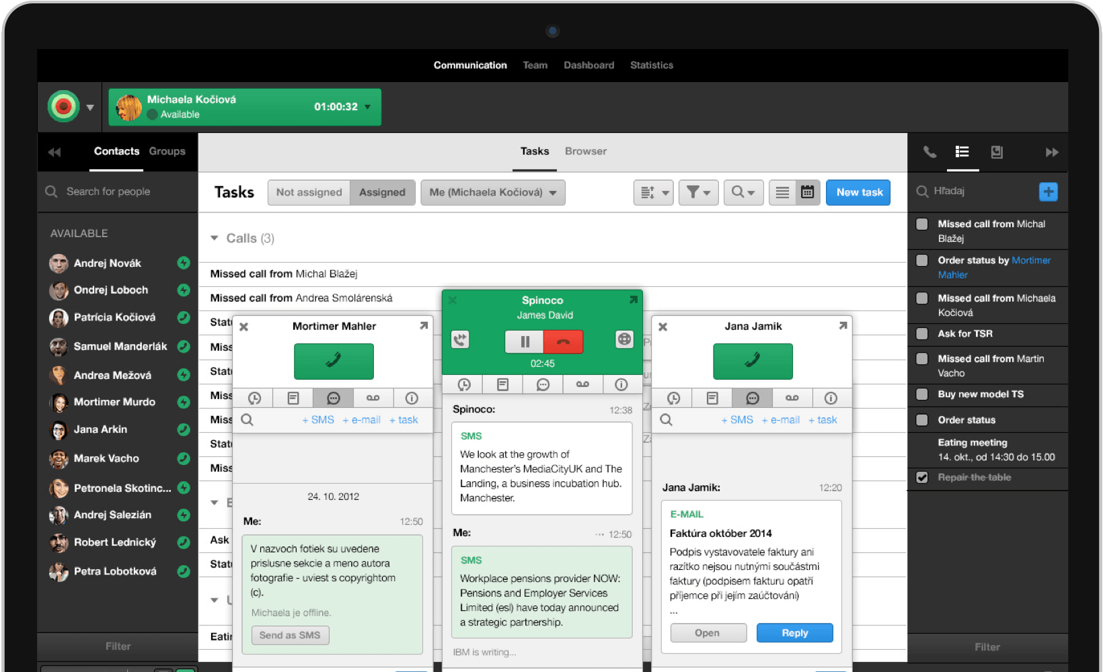The height and width of the screenshot is (672, 1103).
Task: Open voicemail tab in Jana Jamik card
Action: [x=792, y=398]
